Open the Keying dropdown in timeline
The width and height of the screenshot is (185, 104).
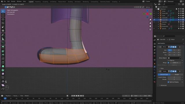tap(16, 96)
